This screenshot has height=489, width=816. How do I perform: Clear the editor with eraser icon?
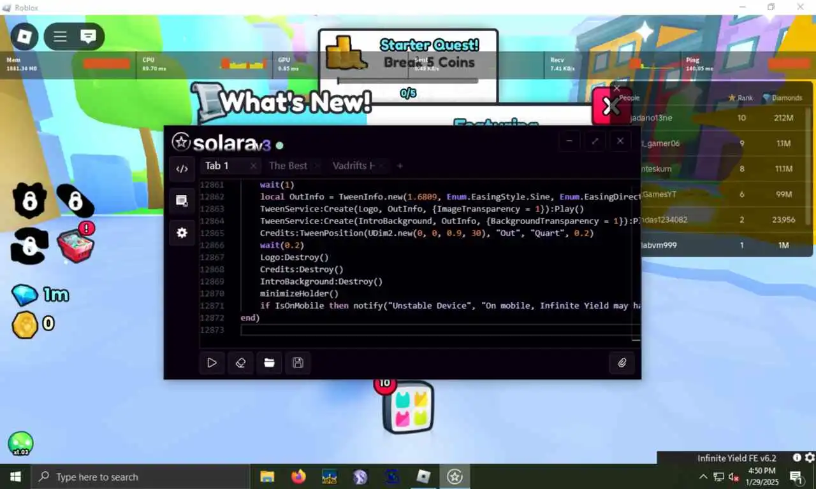click(x=240, y=363)
